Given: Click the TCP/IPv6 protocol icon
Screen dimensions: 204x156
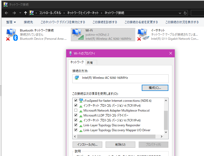Looking at the screenshot, I should click(x=81, y=121).
